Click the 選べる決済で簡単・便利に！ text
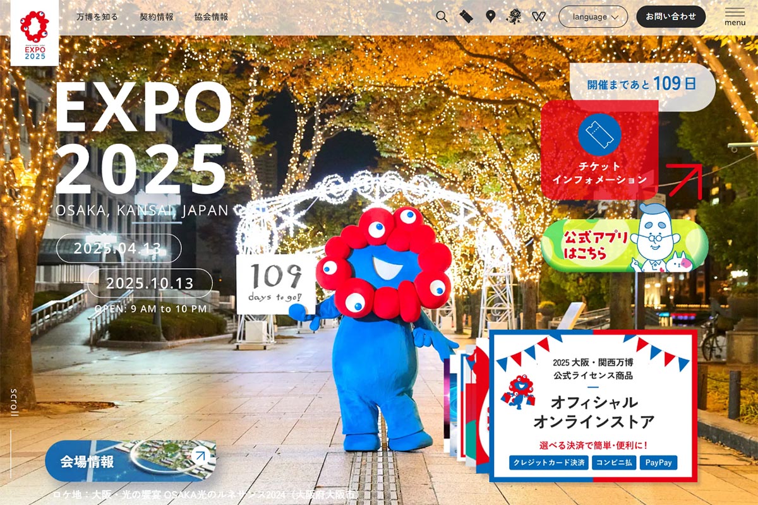This screenshot has width=758, height=505. pos(594,445)
